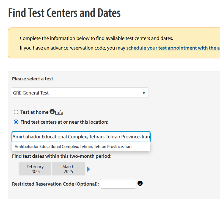Image resolution: width=220 pixels, height=201 pixels.
Task: Select the February 2025 month tab
Action: click(35, 169)
